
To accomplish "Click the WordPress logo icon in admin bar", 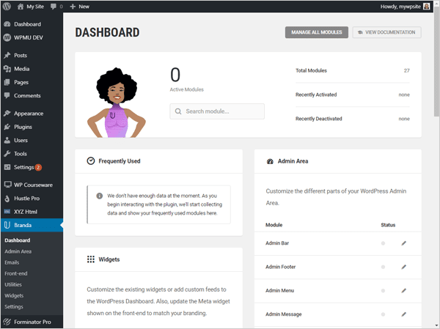I will 7,6.
